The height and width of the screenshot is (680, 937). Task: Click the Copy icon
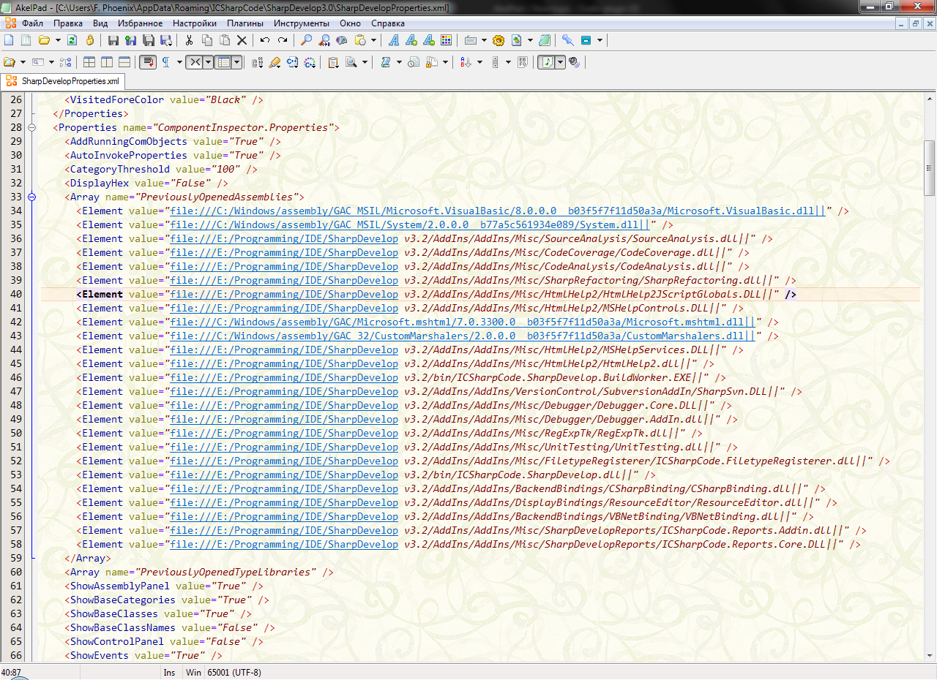tap(207, 40)
